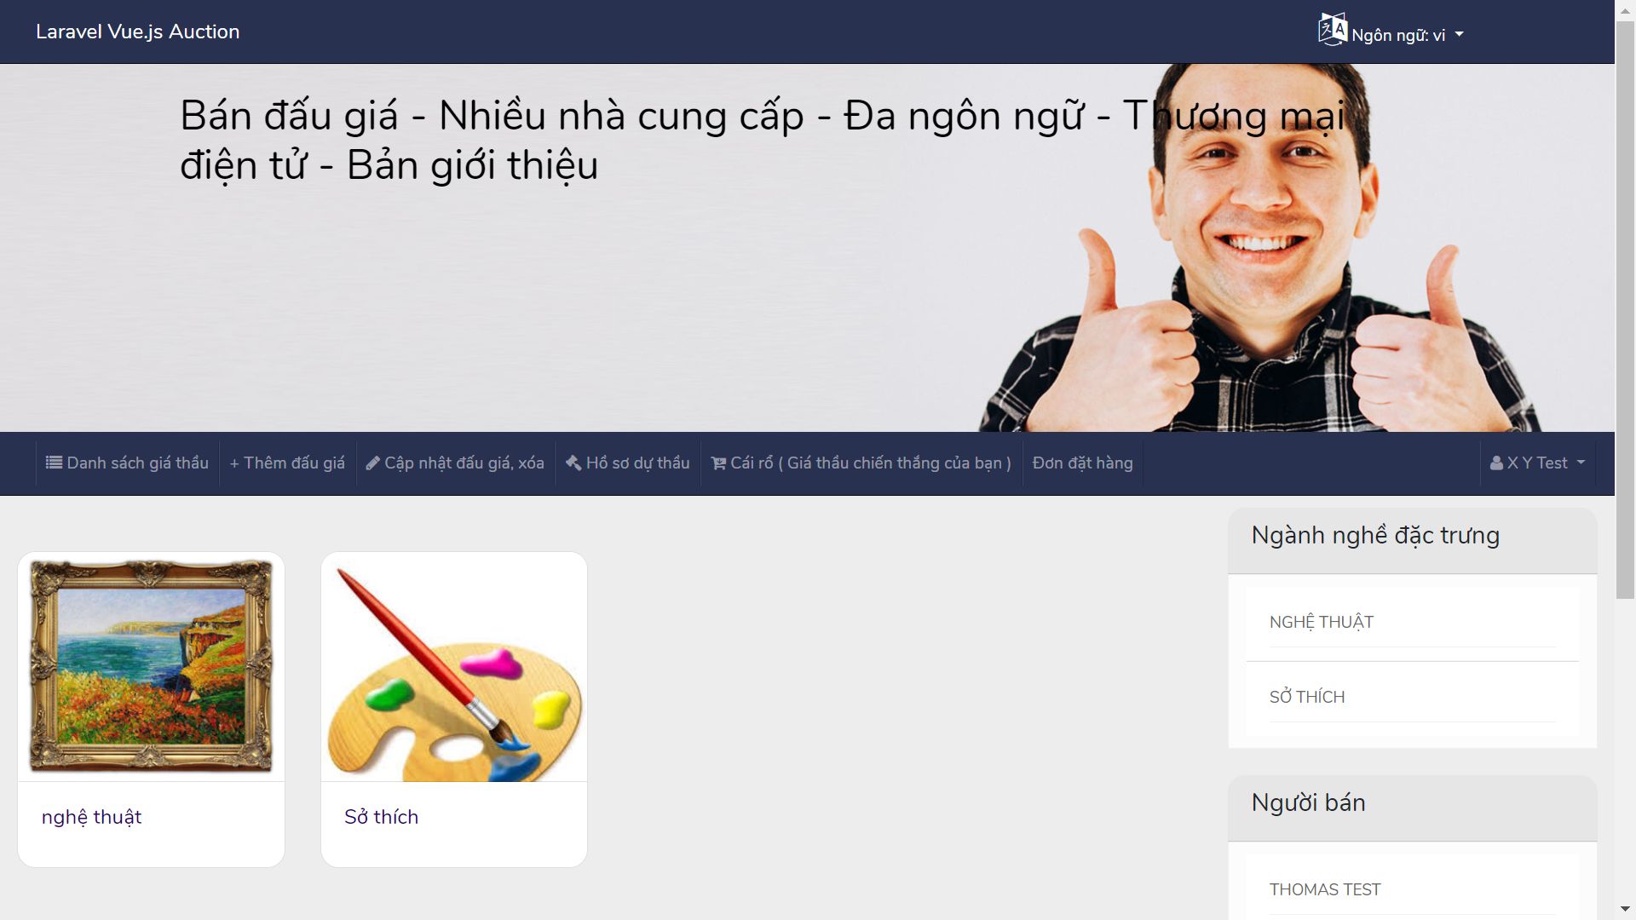Select SỞ THÍCH in featured categories
This screenshot has height=920, width=1636.
coord(1307,697)
